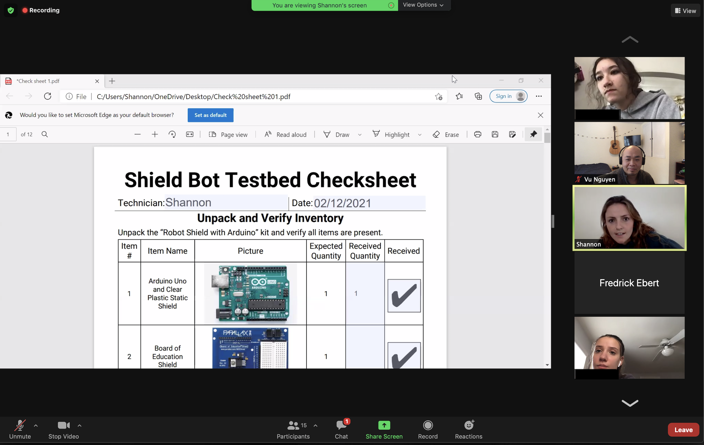Screen dimensions: 704x445
Task: Expand the Highlight tool options dropdown
Action: [419, 134]
